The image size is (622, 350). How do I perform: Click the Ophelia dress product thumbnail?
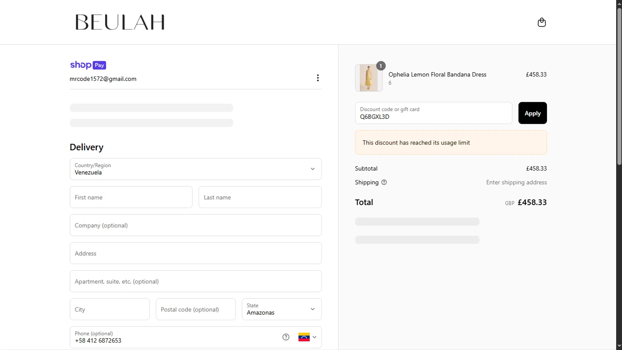369,78
